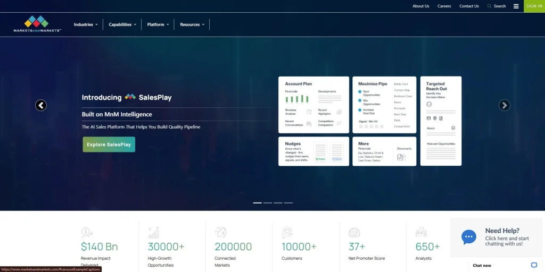Click the 650+ statistic

click(427, 246)
